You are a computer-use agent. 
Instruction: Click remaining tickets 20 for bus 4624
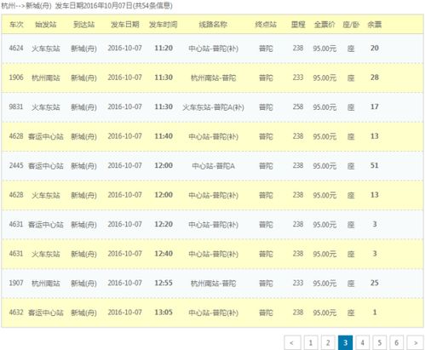(375, 48)
